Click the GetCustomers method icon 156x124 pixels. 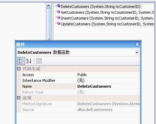[58, 12]
